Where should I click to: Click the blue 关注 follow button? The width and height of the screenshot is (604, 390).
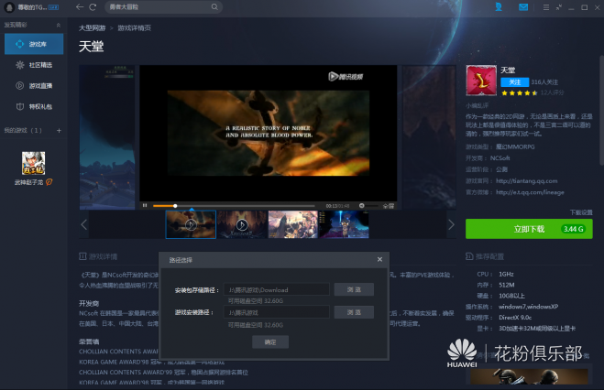514,81
